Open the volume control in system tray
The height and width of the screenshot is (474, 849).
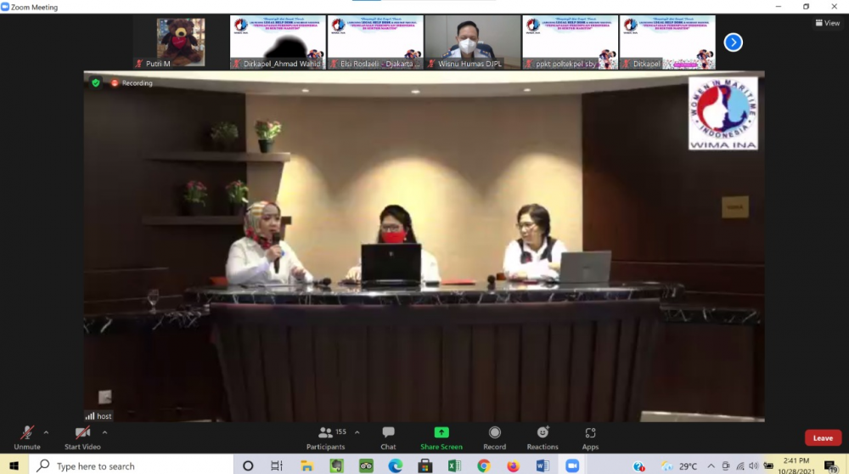754,466
